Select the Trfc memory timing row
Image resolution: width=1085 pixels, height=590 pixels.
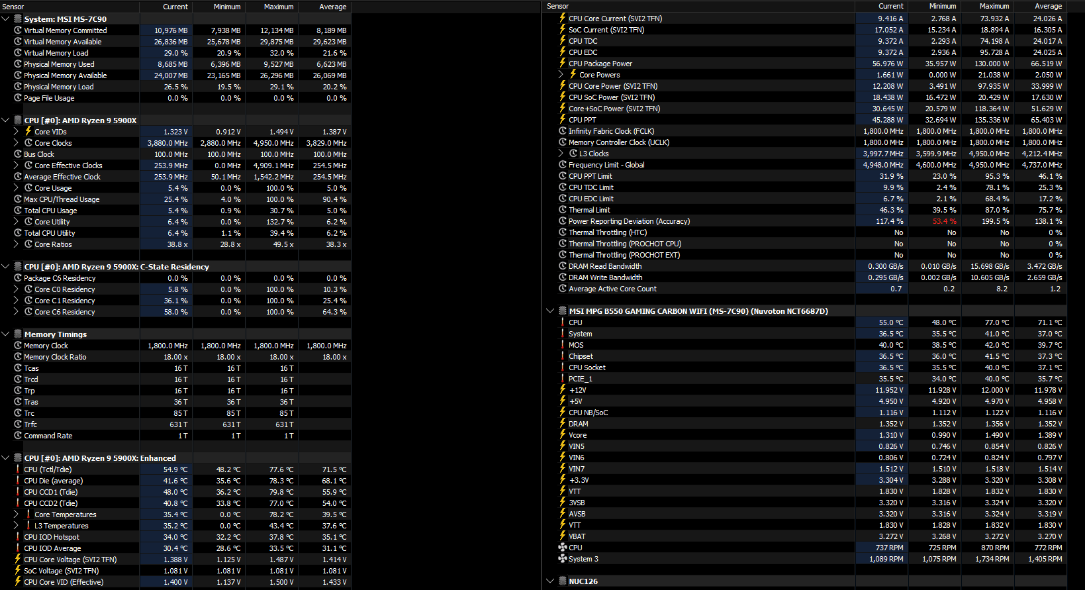[175, 424]
